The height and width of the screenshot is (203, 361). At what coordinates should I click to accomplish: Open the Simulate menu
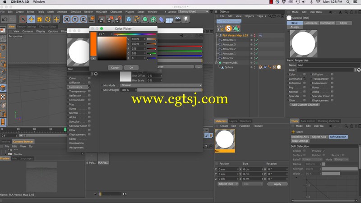point(75,12)
